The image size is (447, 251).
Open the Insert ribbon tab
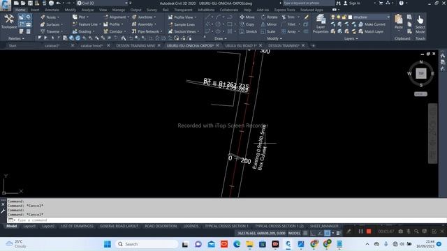coord(35,10)
